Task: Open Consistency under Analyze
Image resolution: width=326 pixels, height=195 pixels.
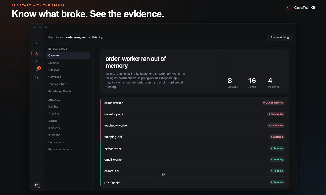Action: pyautogui.click(x=68, y=142)
